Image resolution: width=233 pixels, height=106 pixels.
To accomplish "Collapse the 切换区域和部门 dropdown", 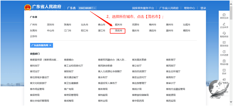I will [87, 8].
